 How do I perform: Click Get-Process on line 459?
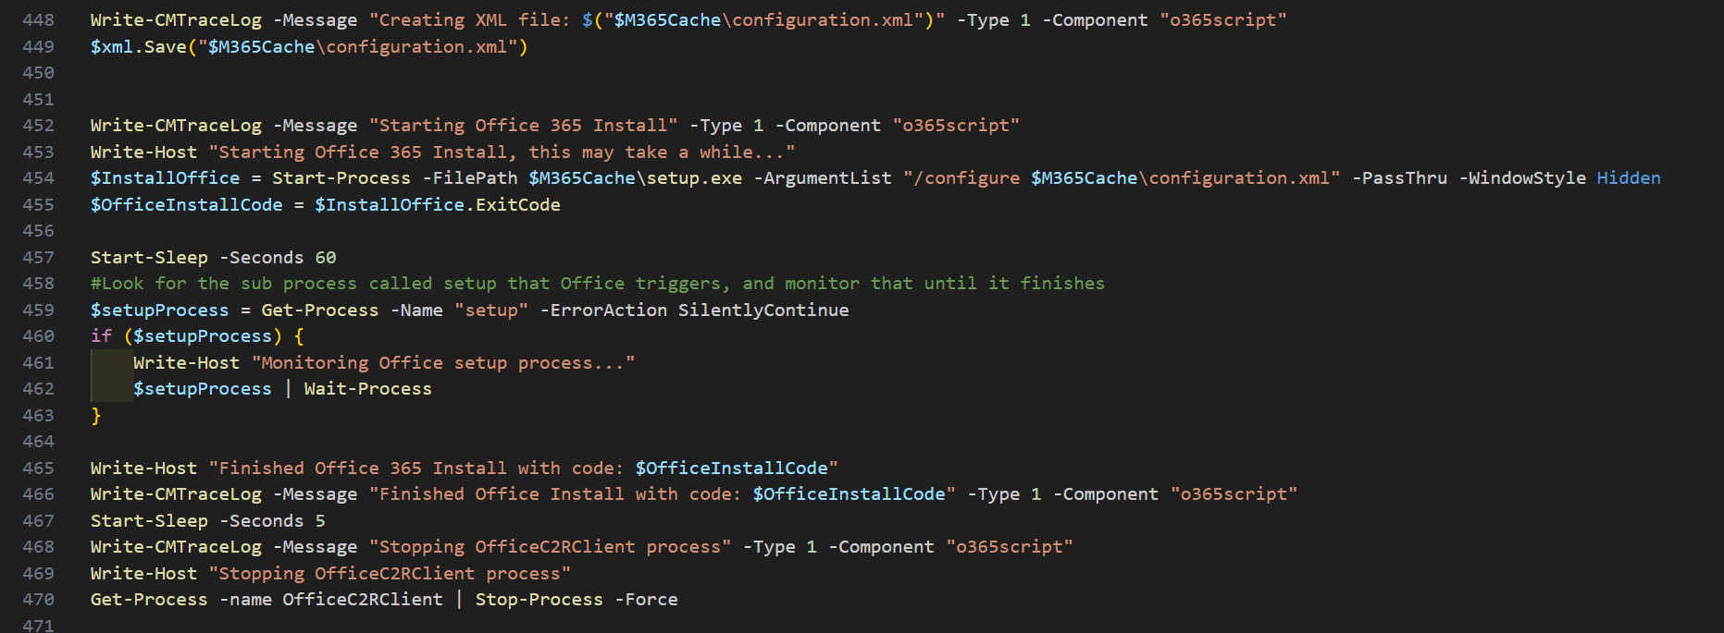(x=320, y=310)
